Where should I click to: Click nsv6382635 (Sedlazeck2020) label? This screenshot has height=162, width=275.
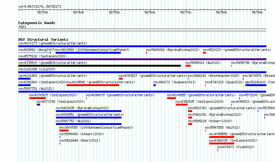coord(200,102)
